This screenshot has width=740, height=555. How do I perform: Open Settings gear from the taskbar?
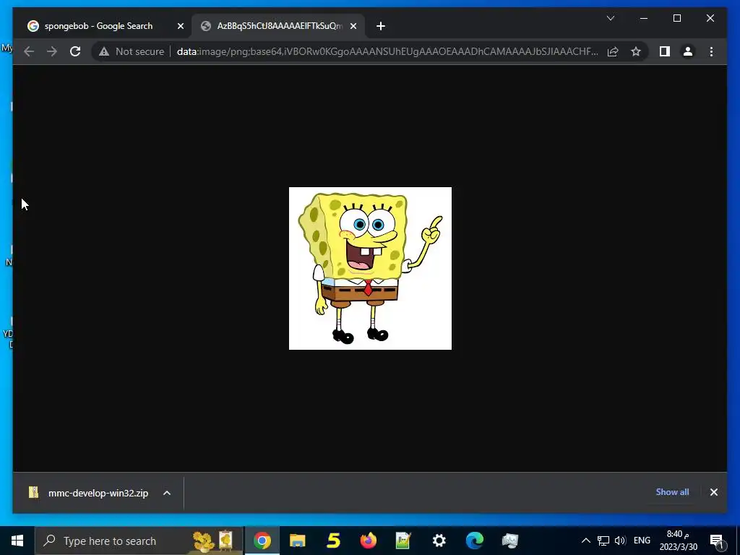click(x=439, y=541)
